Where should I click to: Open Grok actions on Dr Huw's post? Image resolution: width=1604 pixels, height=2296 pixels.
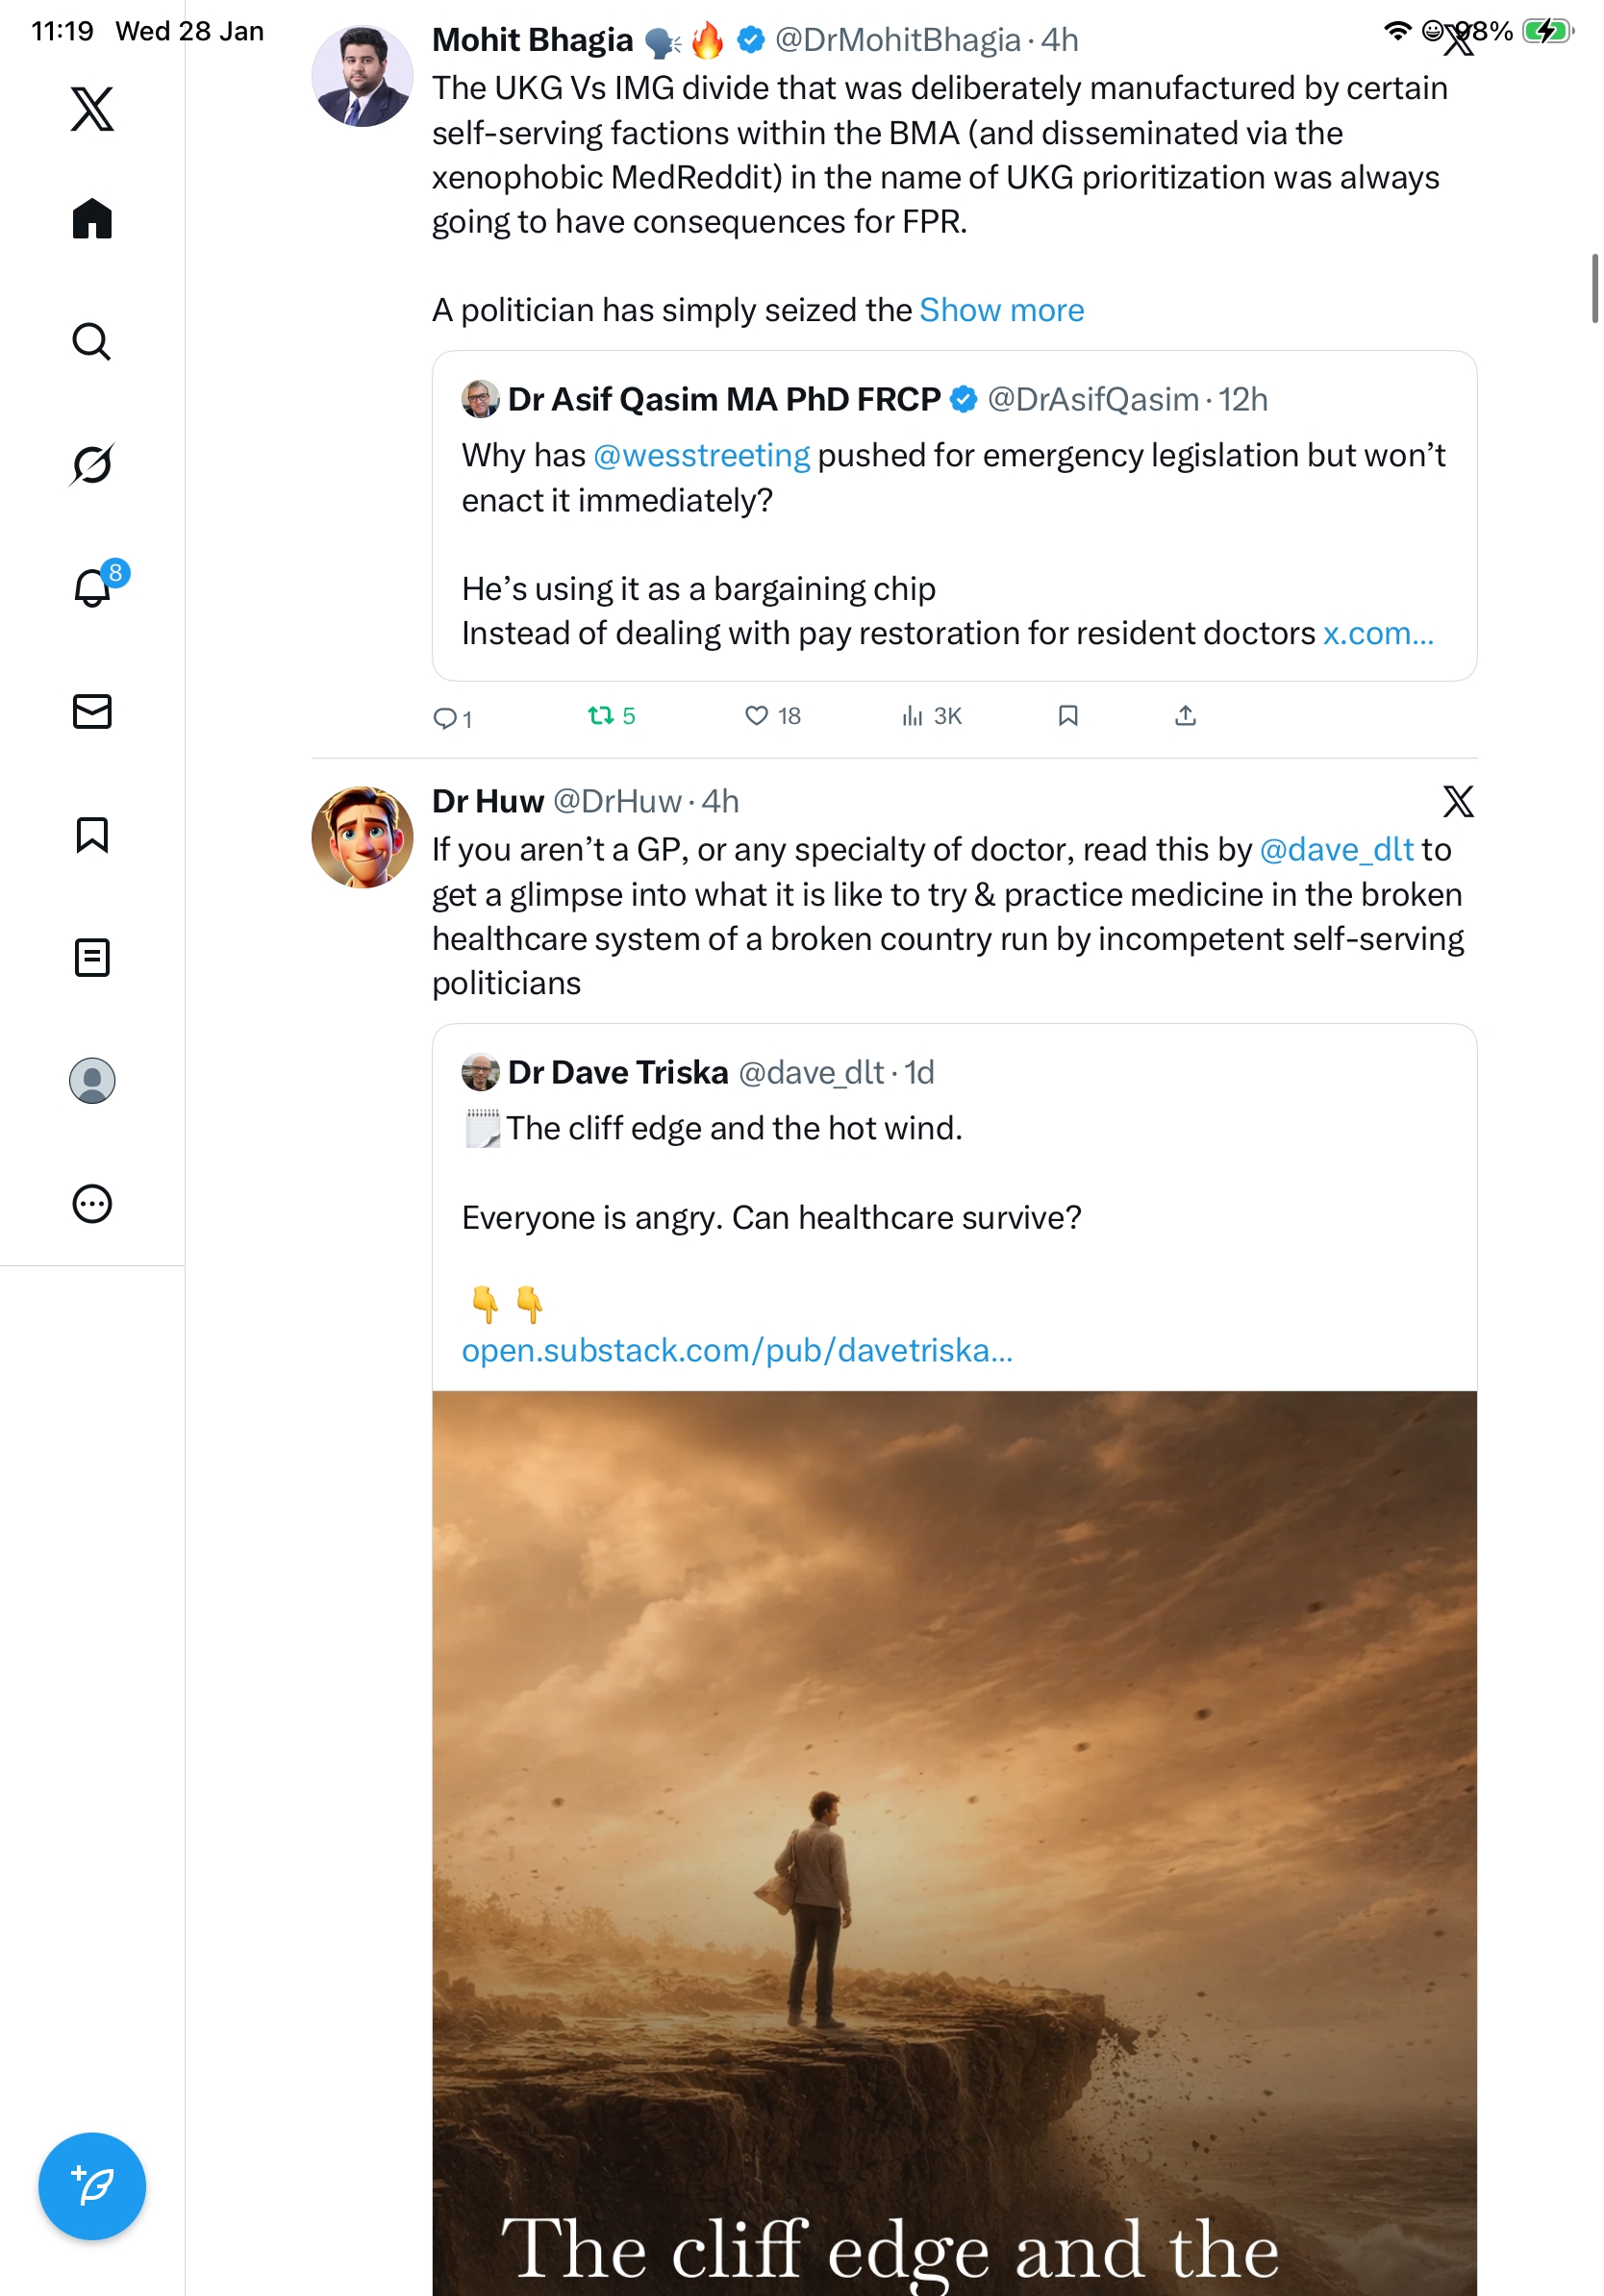[1457, 801]
